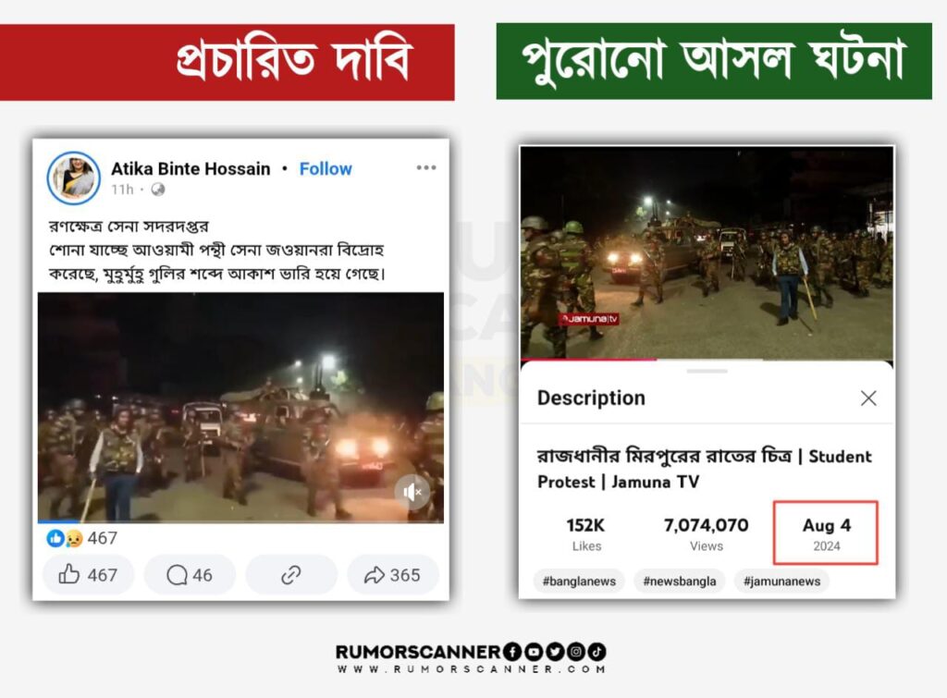Close the Description panel
This screenshot has width=947, height=698.
(x=868, y=398)
